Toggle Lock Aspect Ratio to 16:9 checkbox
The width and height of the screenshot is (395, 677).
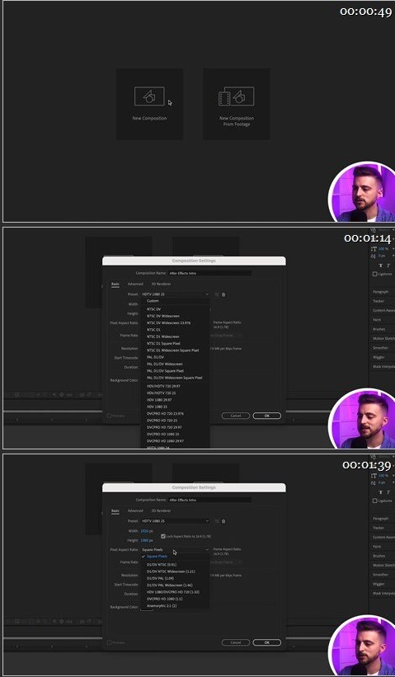click(x=163, y=536)
